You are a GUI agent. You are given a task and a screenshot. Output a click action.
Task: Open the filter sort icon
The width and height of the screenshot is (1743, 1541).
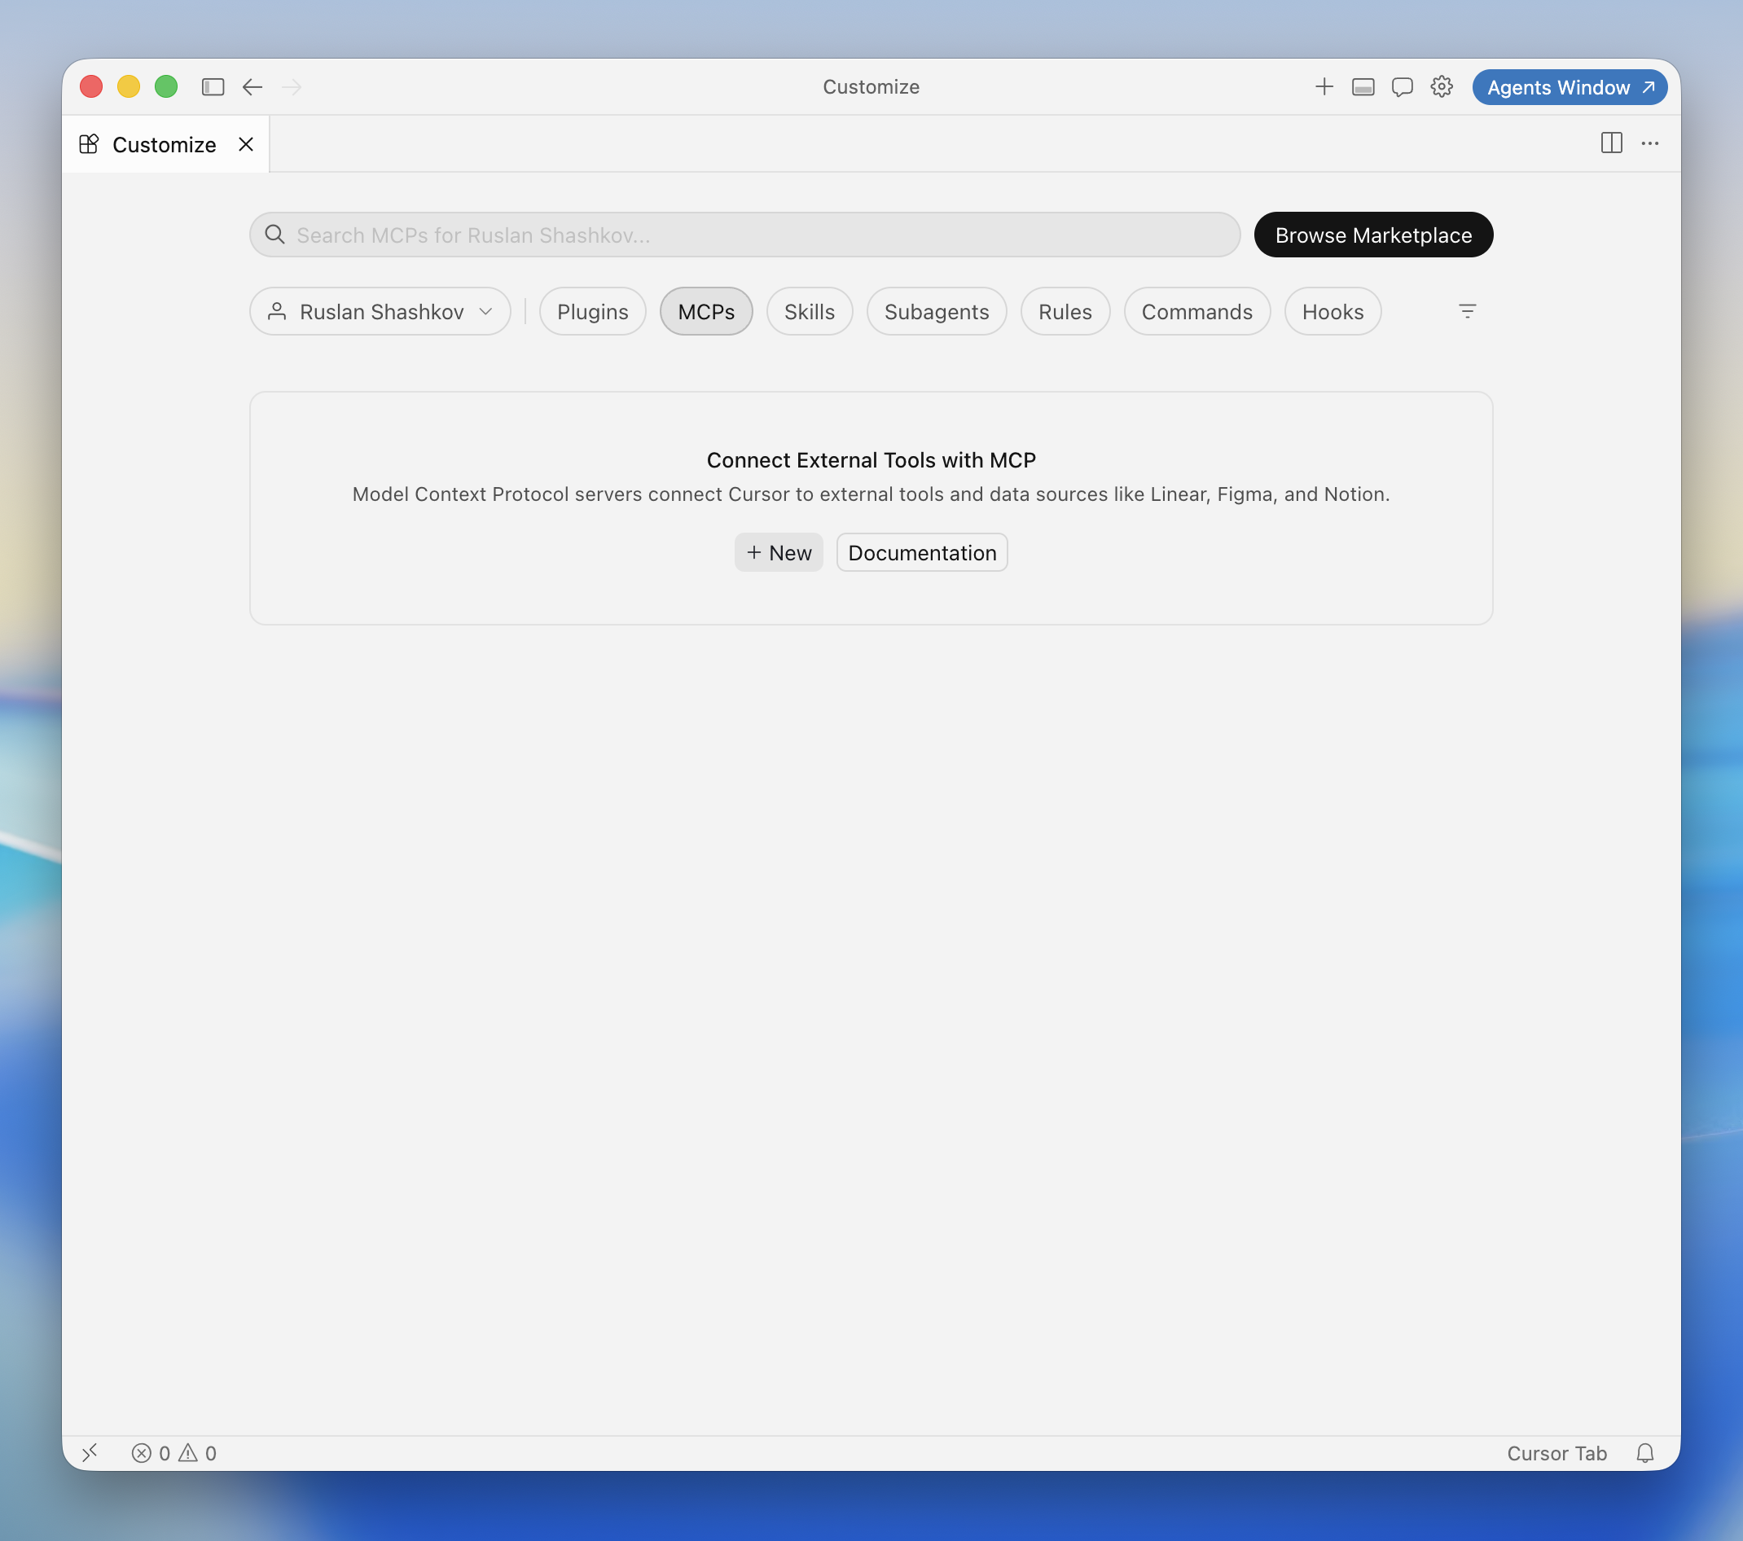click(x=1467, y=311)
